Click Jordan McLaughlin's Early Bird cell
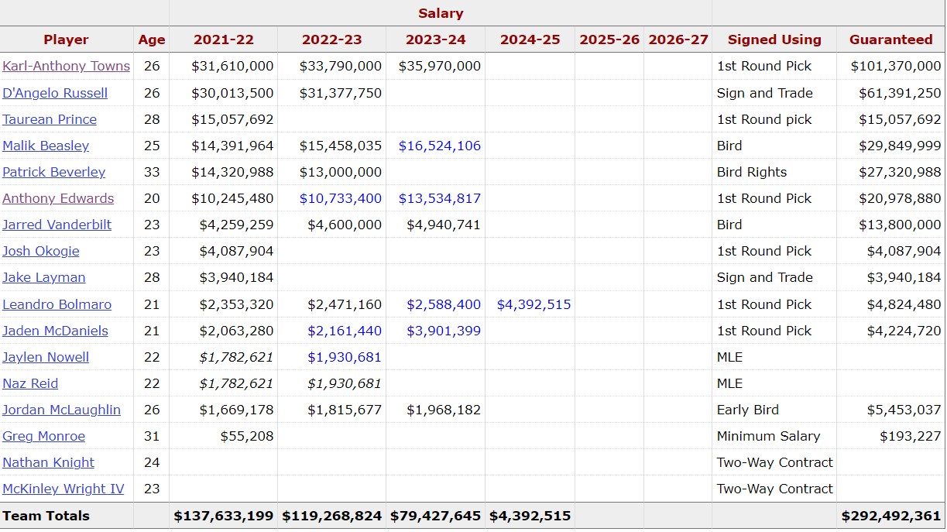 pos(748,410)
